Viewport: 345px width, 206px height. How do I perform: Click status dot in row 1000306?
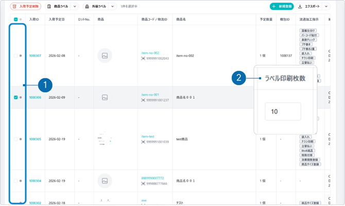click(21, 97)
